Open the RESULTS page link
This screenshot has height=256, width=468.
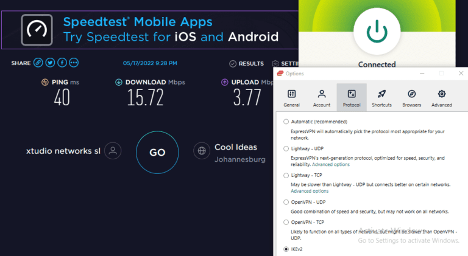251,64
